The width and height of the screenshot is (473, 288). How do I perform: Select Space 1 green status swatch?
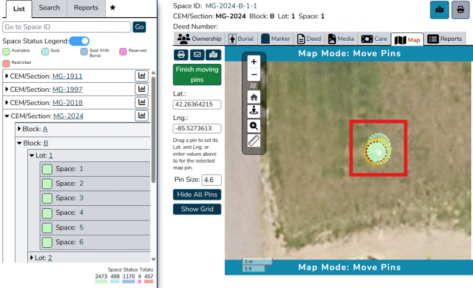click(x=47, y=169)
